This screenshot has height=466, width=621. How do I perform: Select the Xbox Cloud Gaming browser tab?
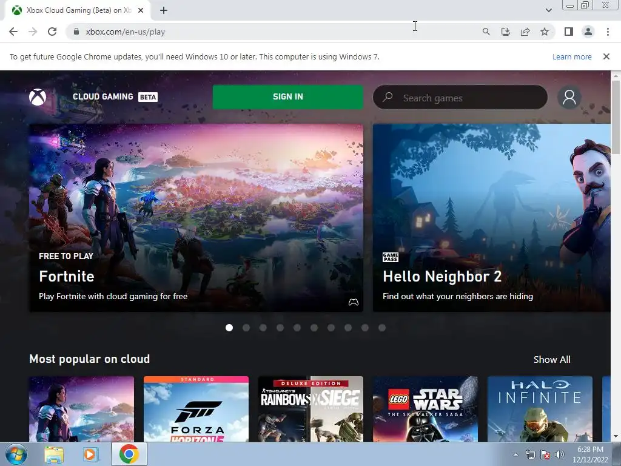(78, 11)
